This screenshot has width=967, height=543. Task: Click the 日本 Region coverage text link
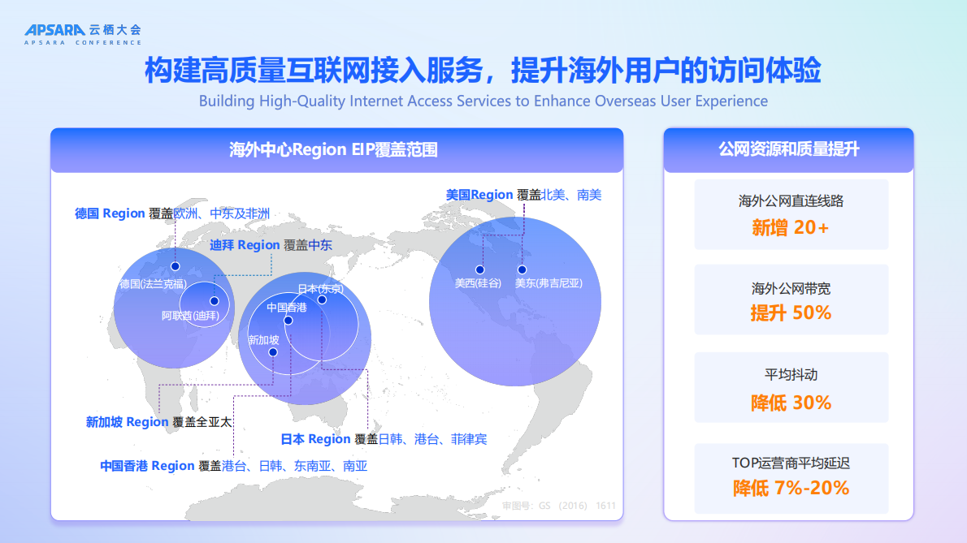click(385, 438)
